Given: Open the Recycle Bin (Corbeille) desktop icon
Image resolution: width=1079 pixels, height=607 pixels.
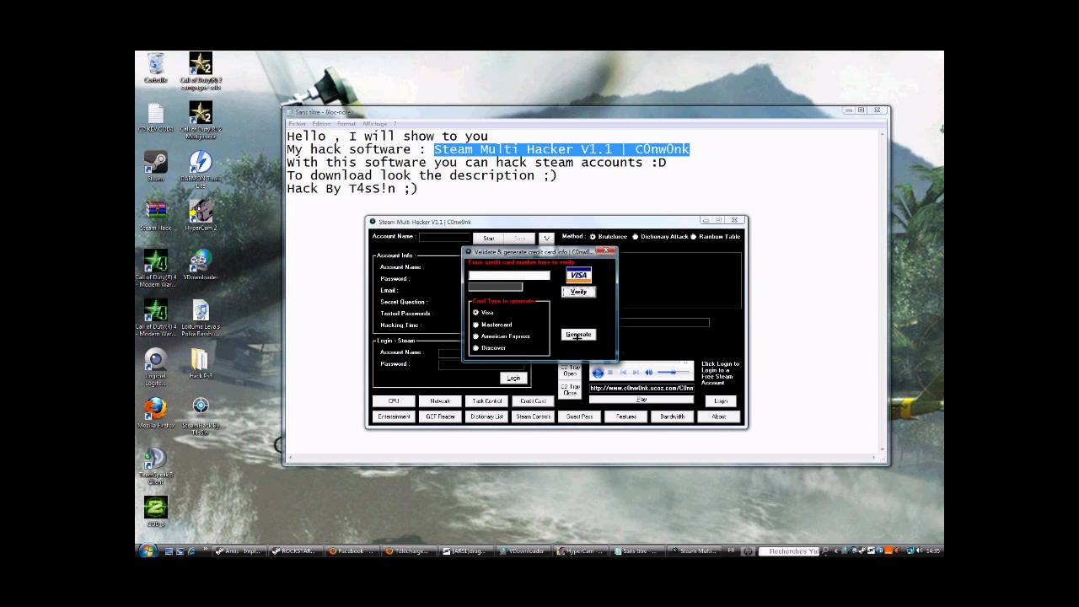Looking at the screenshot, I should 156,67.
